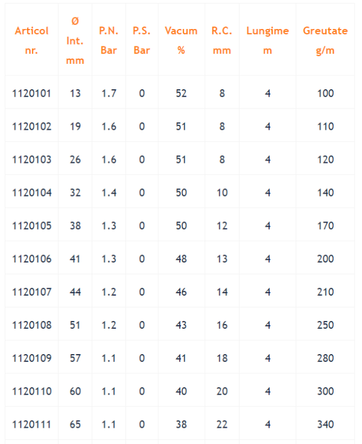Select the R.C. mm column header

click(x=222, y=40)
